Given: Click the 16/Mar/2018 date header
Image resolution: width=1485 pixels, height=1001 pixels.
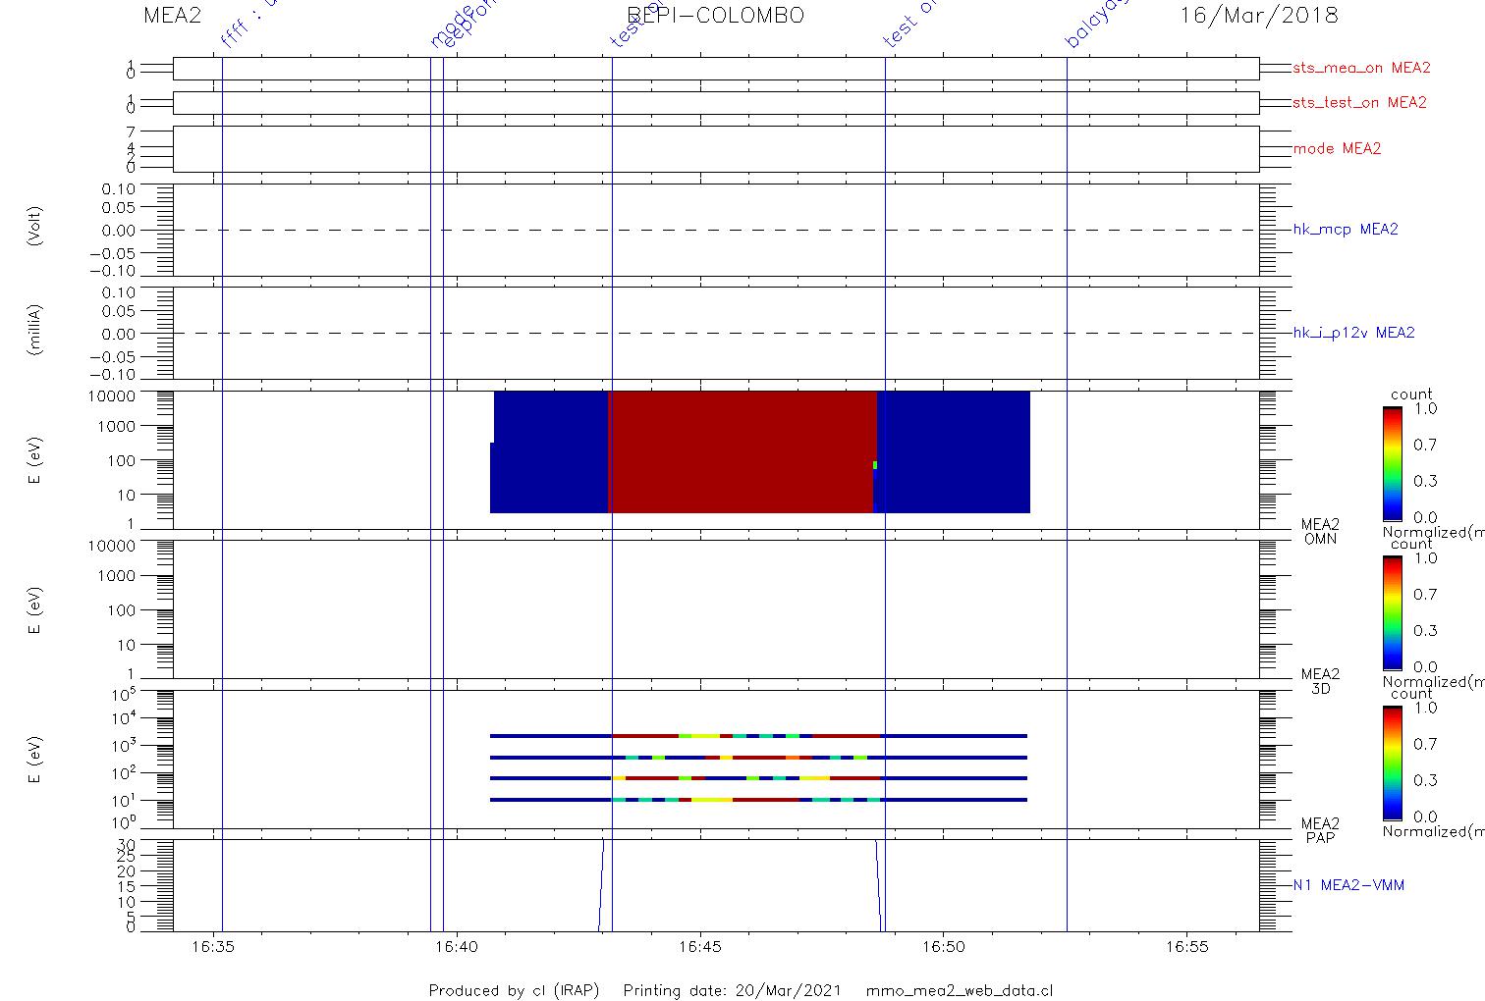Looking at the screenshot, I should pyautogui.click(x=1259, y=15).
